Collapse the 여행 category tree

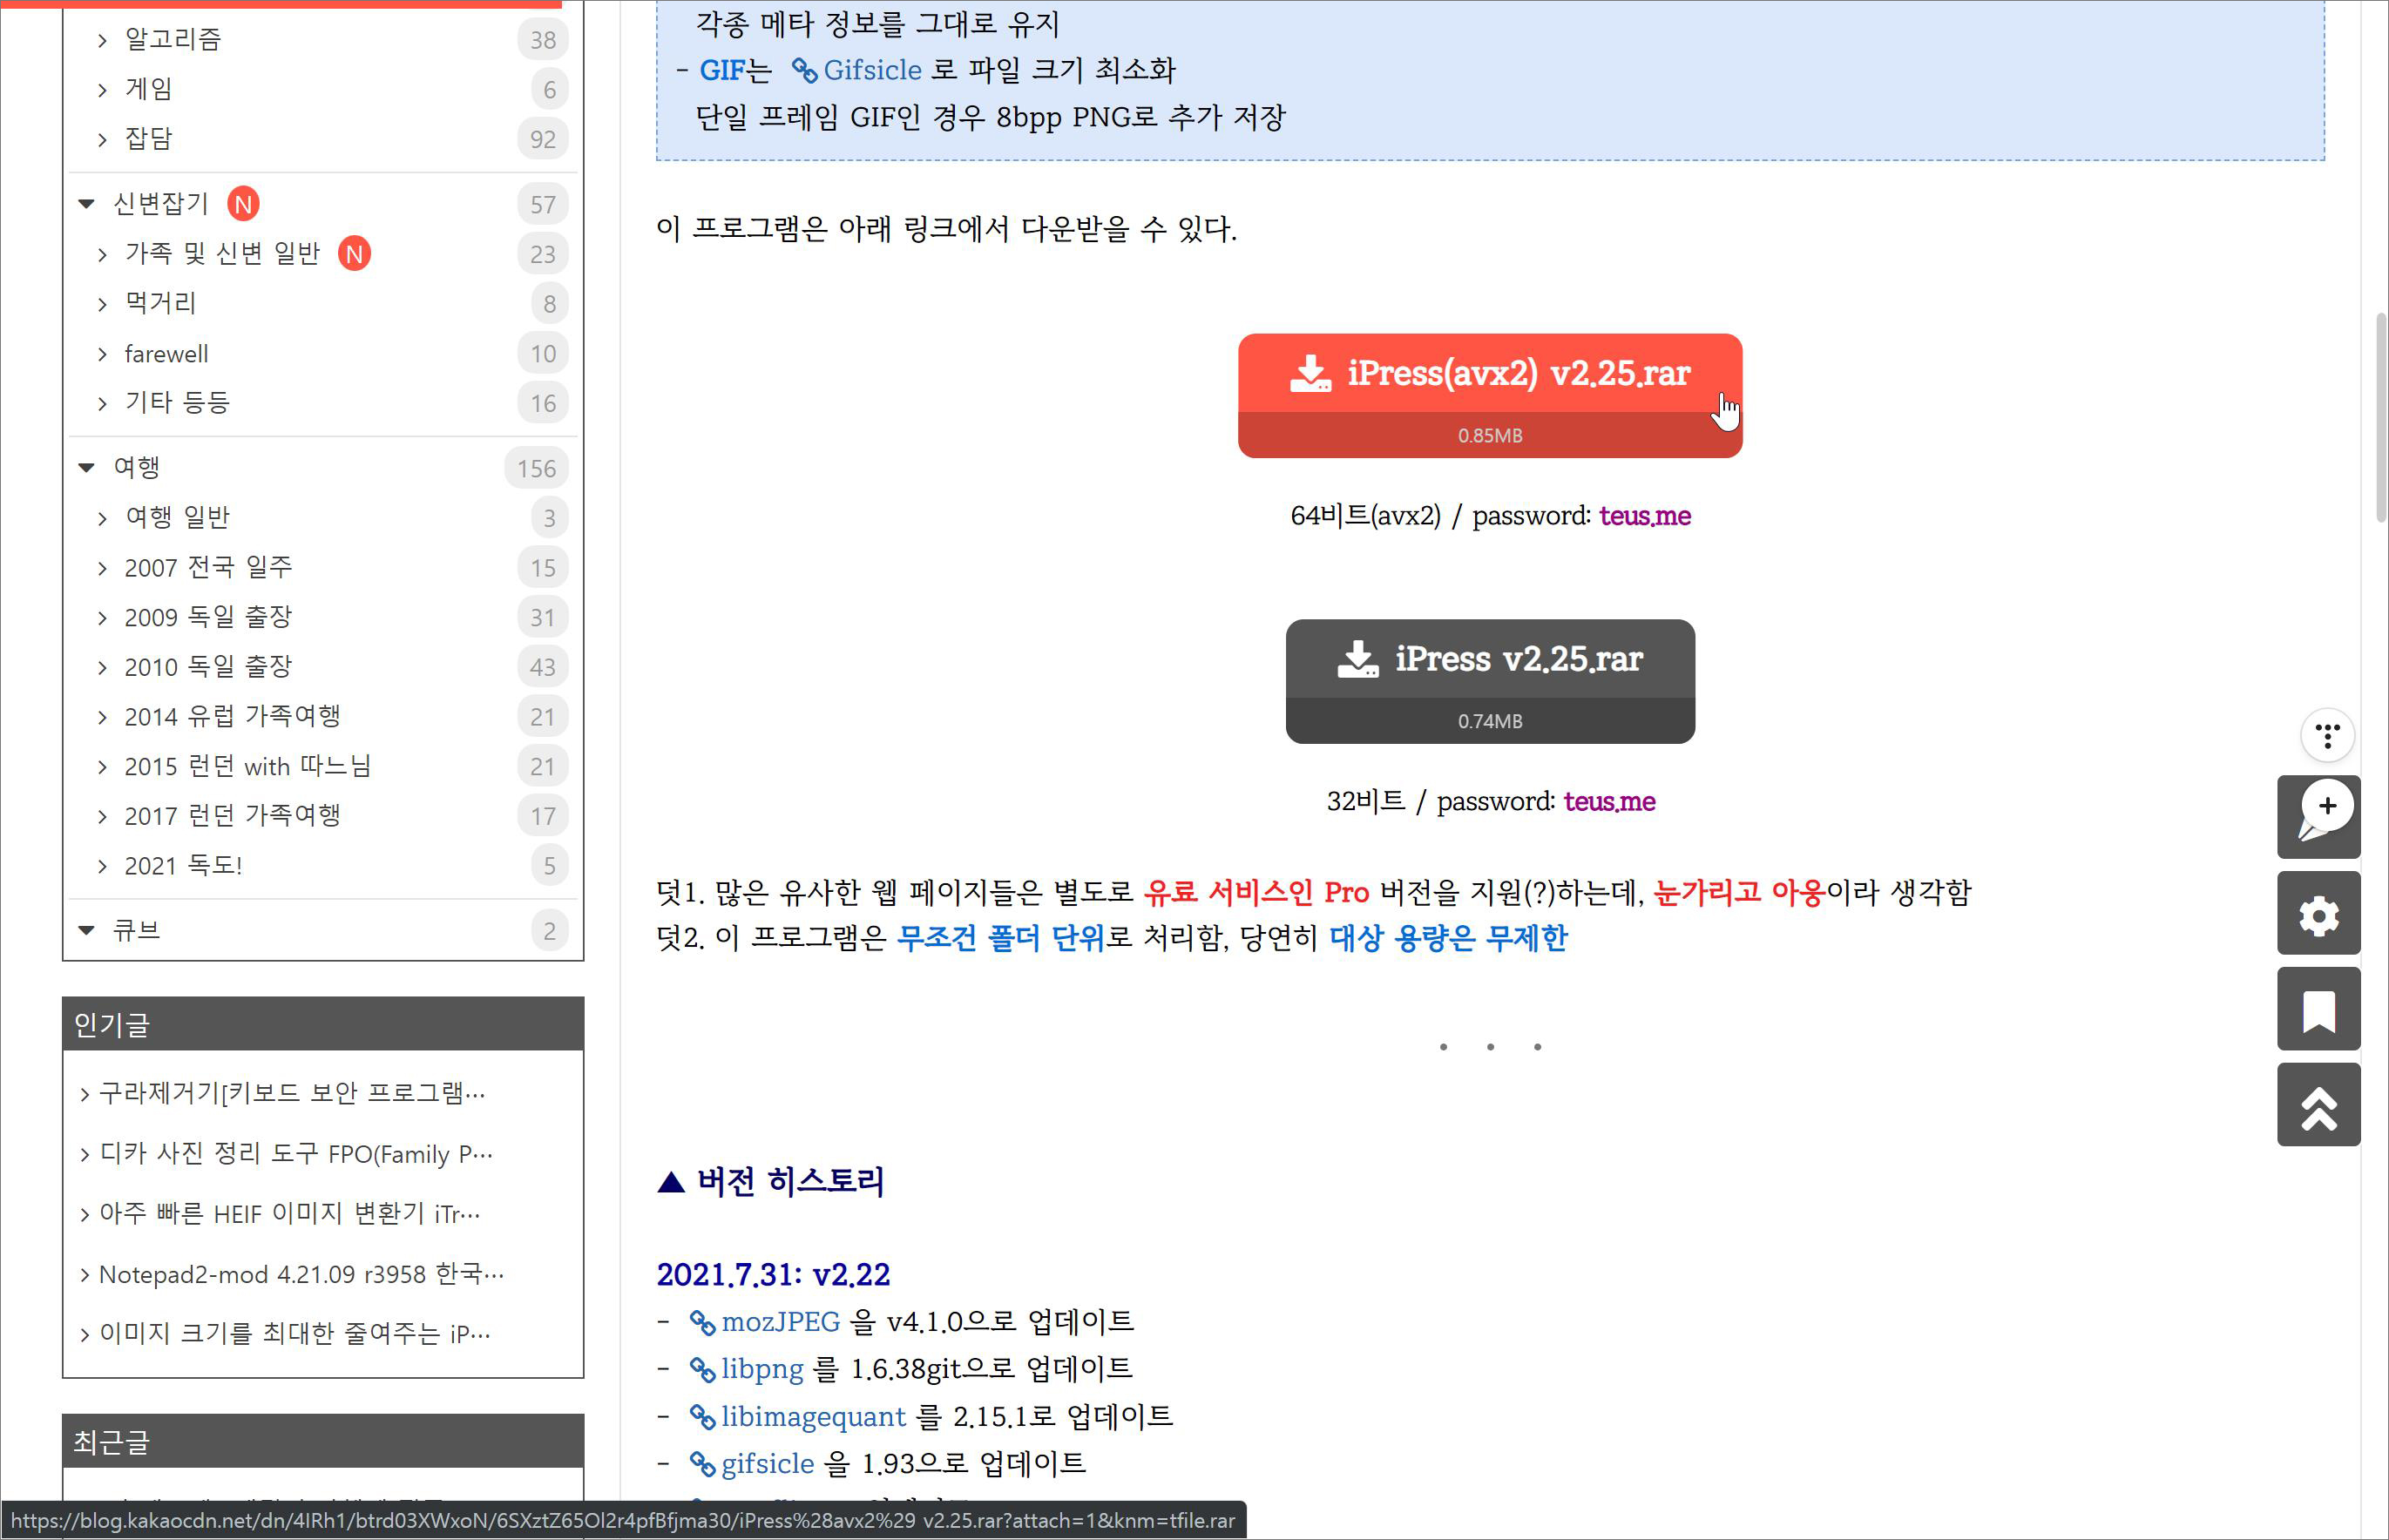point(87,468)
